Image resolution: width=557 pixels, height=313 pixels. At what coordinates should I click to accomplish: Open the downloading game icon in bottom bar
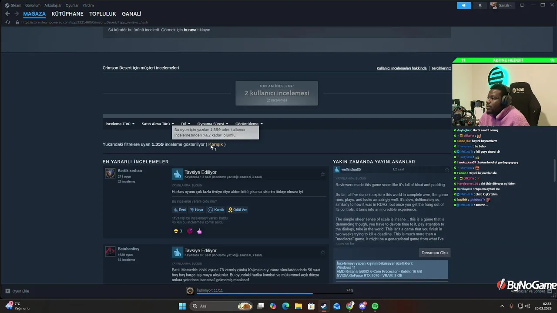point(190,291)
